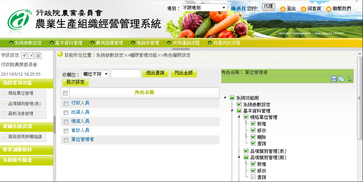Uncheck 刪除 under 規格單位管理 in the tree
The width and height of the screenshot is (363, 182).
click(253, 136)
